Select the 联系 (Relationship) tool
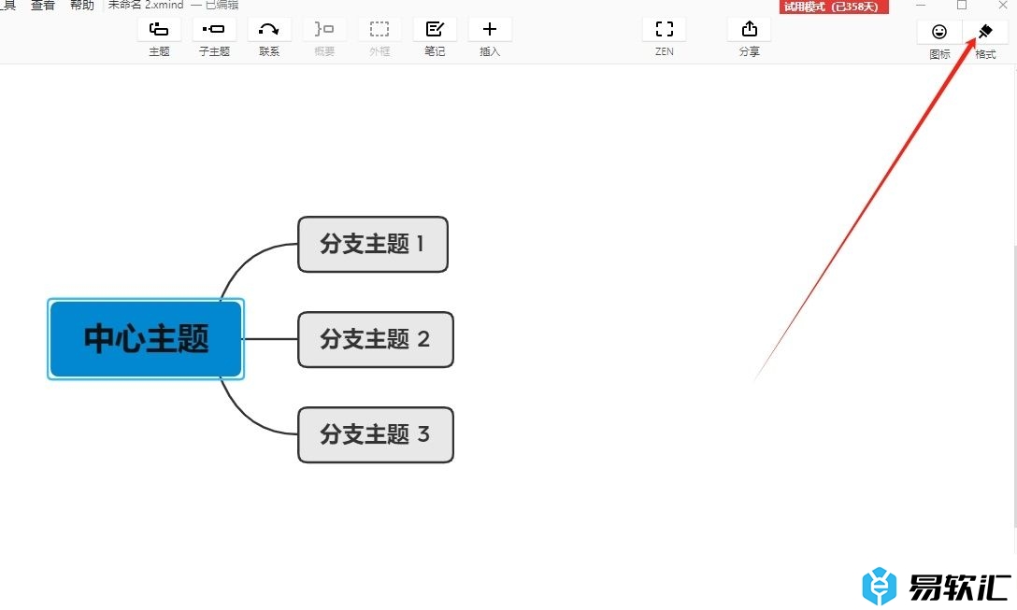 tap(269, 29)
